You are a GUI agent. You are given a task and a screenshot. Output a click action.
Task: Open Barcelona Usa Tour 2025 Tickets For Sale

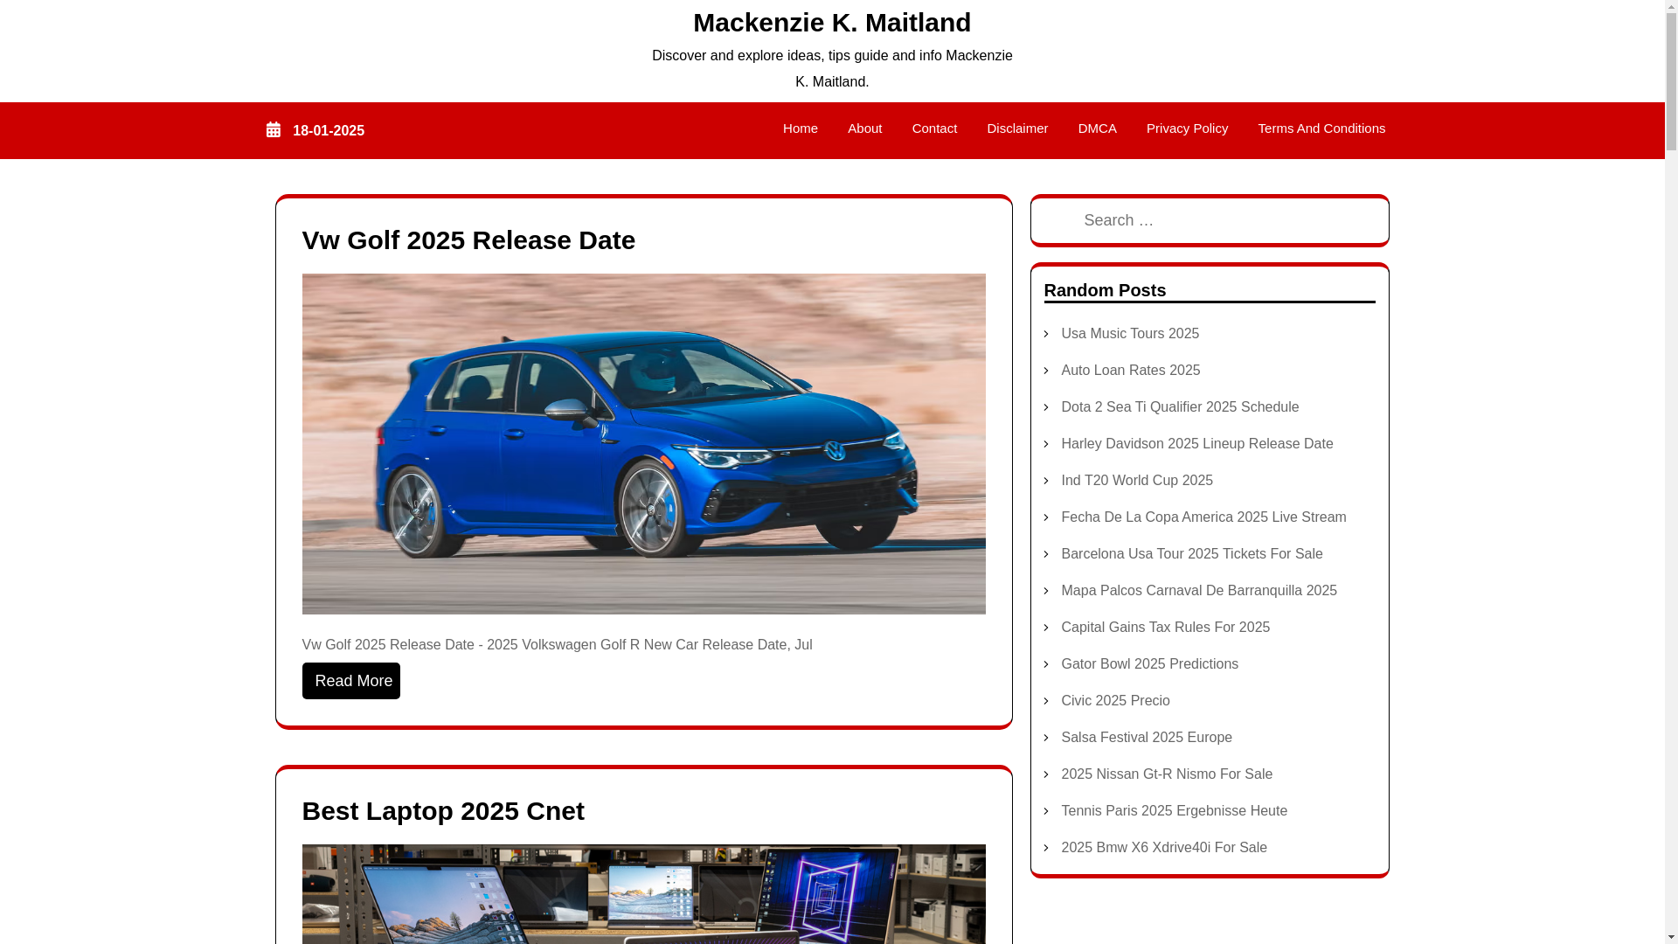[1191, 554]
